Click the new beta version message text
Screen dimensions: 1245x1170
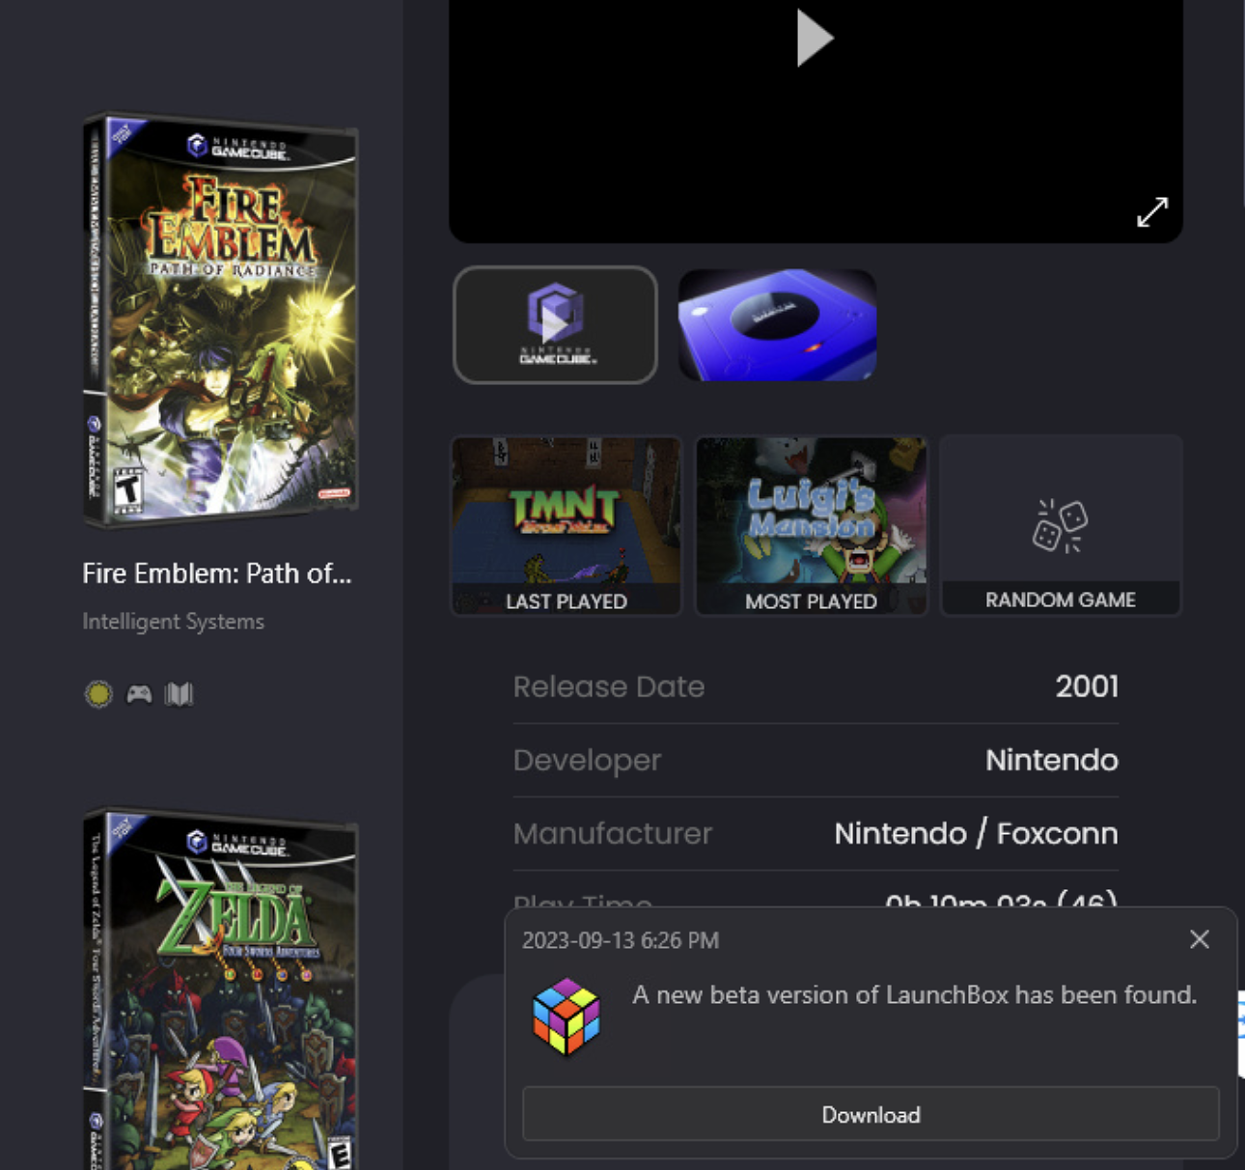click(x=914, y=994)
